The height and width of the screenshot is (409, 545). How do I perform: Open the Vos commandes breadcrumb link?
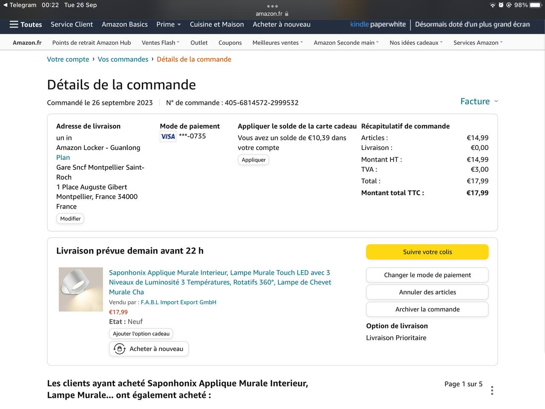click(x=123, y=59)
